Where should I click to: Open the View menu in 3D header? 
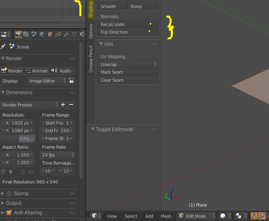click(112, 216)
